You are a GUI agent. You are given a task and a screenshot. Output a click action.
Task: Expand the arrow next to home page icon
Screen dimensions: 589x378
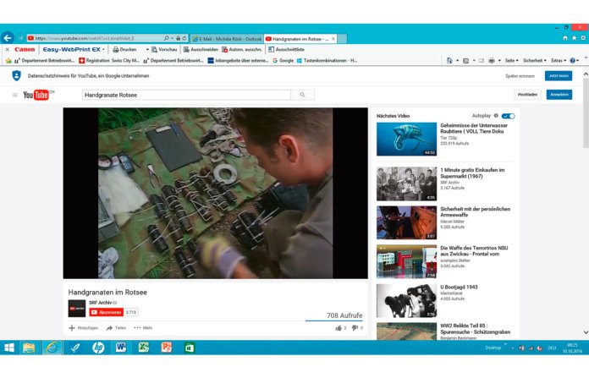tap(457, 60)
